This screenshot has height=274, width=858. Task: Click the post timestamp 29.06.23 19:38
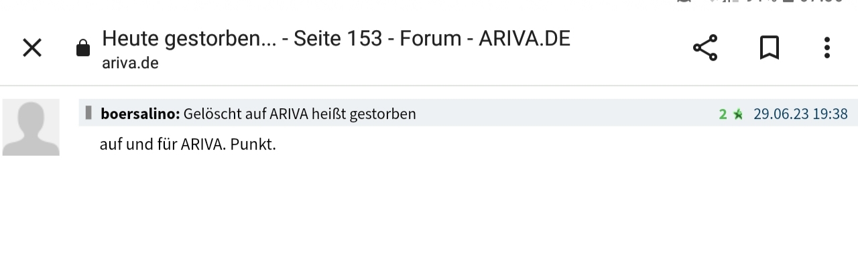click(x=800, y=114)
